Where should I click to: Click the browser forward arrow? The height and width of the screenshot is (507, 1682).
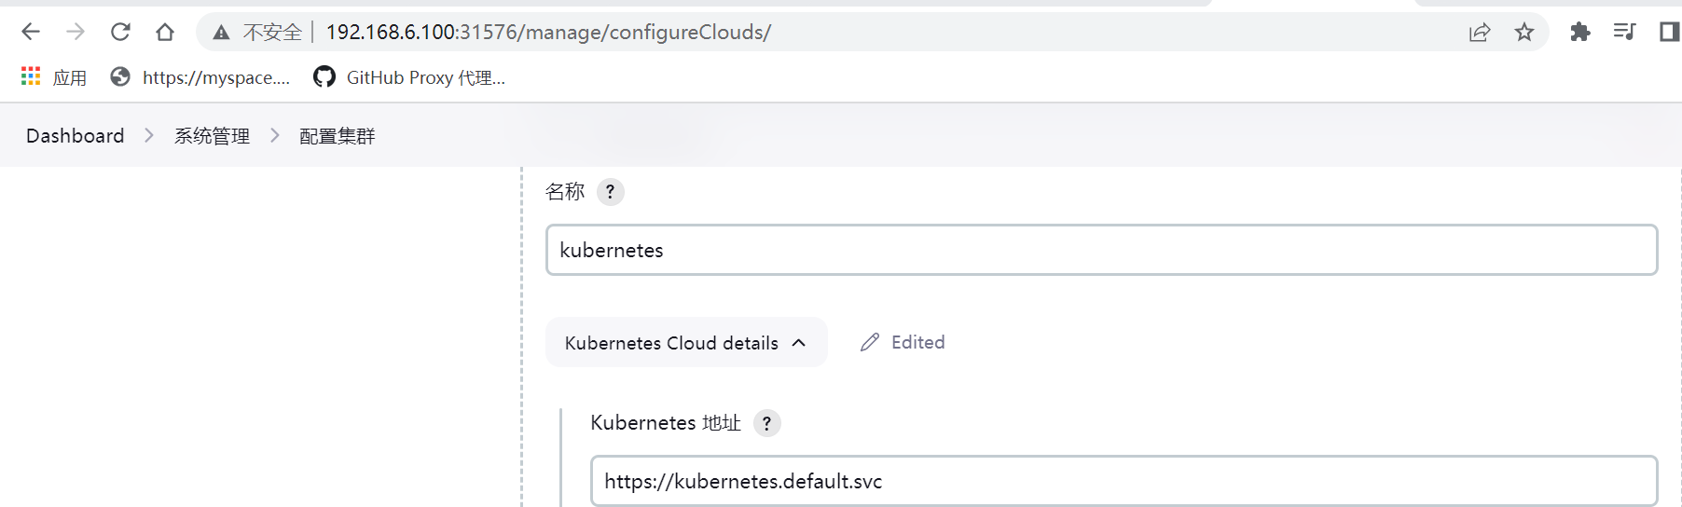76,32
